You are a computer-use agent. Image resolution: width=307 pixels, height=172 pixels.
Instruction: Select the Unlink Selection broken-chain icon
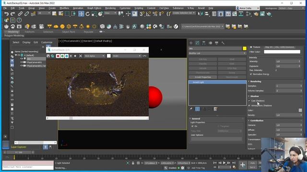(26, 14)
